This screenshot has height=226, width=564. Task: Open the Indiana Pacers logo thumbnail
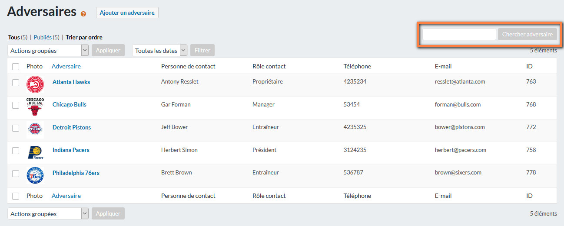click(35, 152)
